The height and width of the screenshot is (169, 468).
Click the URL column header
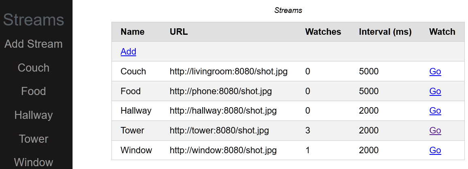point(179,32)
